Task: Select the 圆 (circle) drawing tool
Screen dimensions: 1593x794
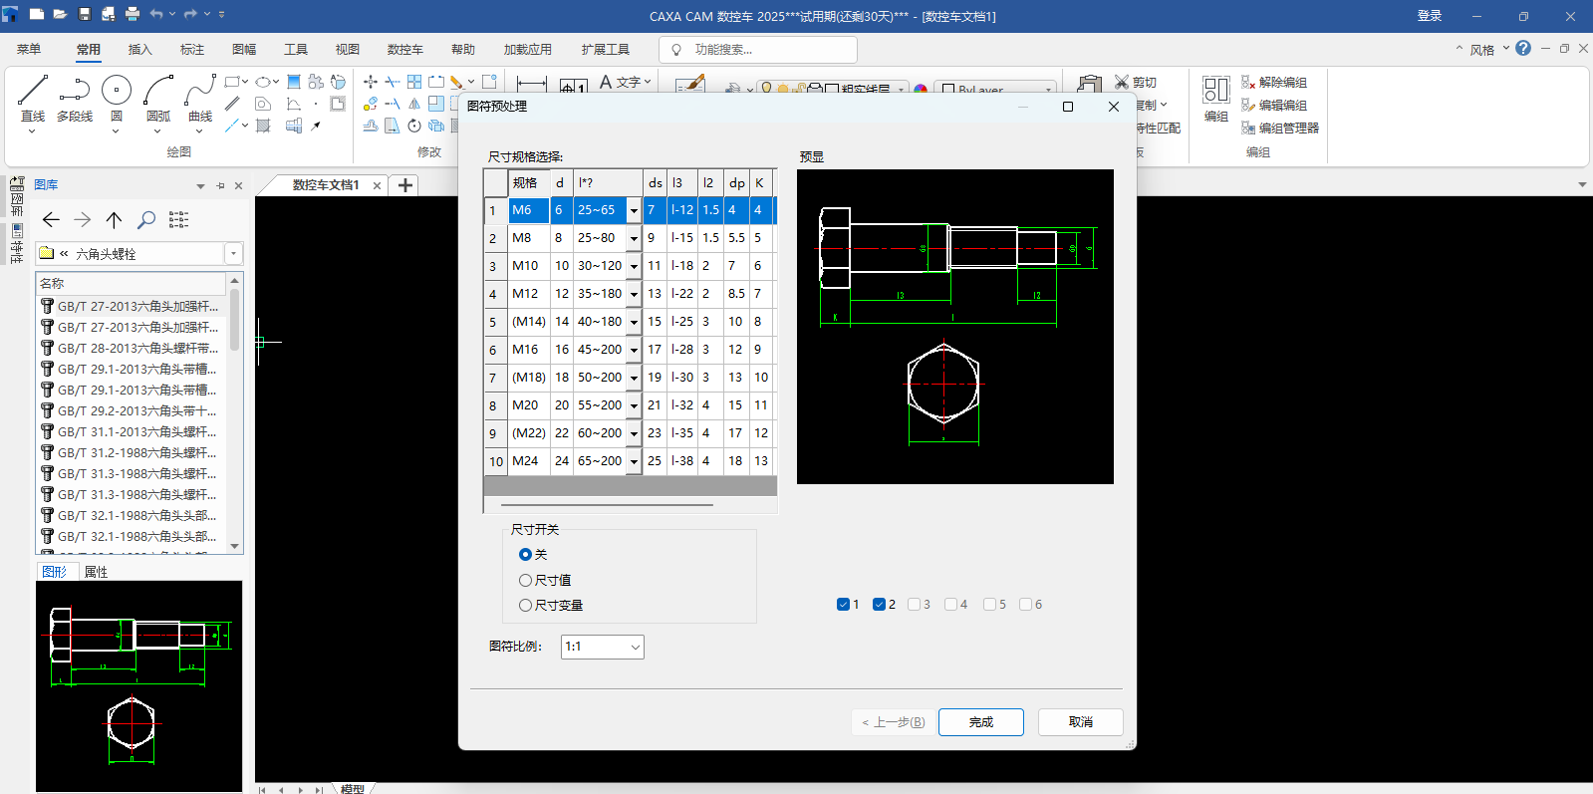Action: pyautogui.click(x=117, y=99)
